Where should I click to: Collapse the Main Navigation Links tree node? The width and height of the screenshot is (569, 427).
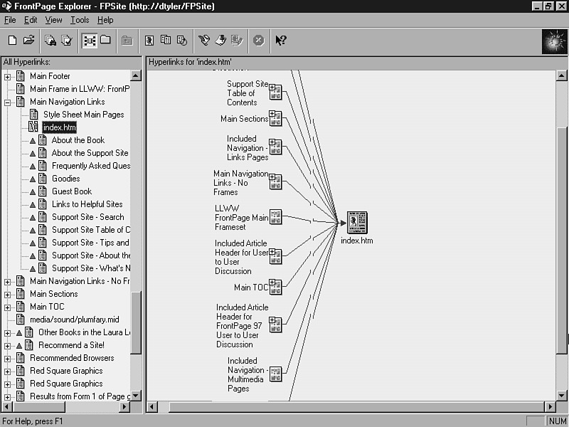tap(8, 102)
